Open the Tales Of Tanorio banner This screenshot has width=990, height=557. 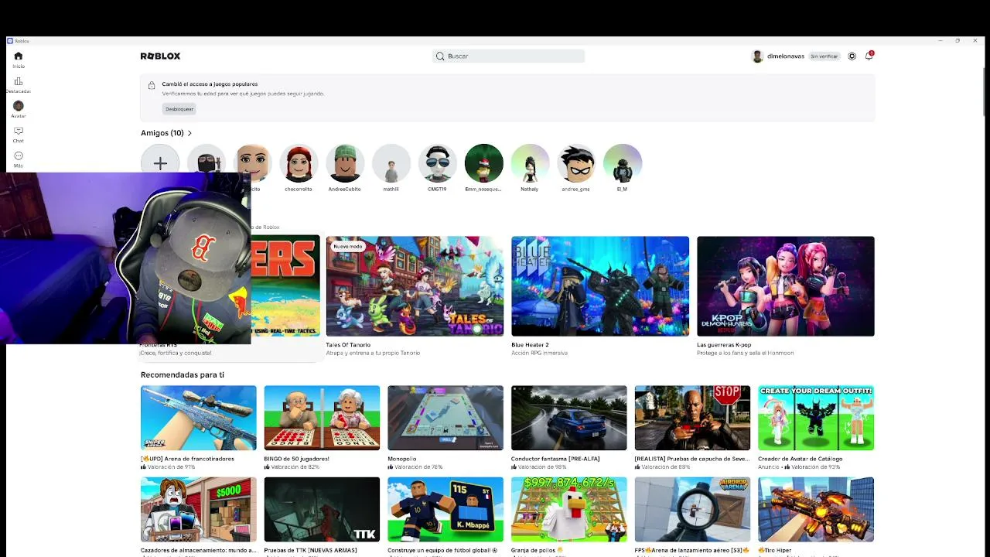415,286
